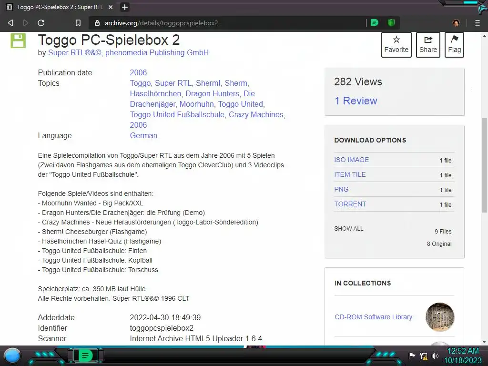Open the Super RTL topic link under Topics
488x366 pixels.
pos(173,83)
